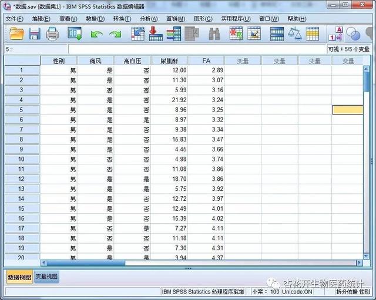The image size is (376, 300).
Task: Click the Print icon in toolbar
Action: 52,33
